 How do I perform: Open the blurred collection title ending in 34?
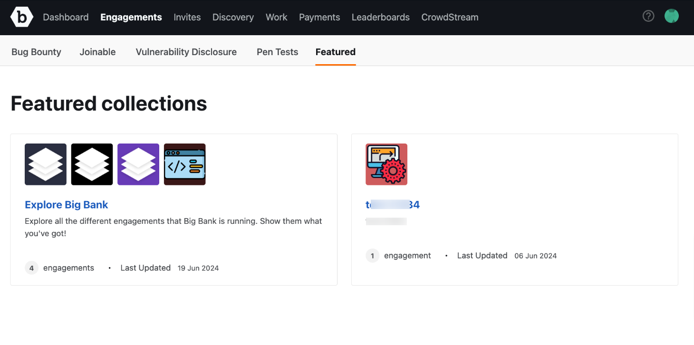click(393, 205)
